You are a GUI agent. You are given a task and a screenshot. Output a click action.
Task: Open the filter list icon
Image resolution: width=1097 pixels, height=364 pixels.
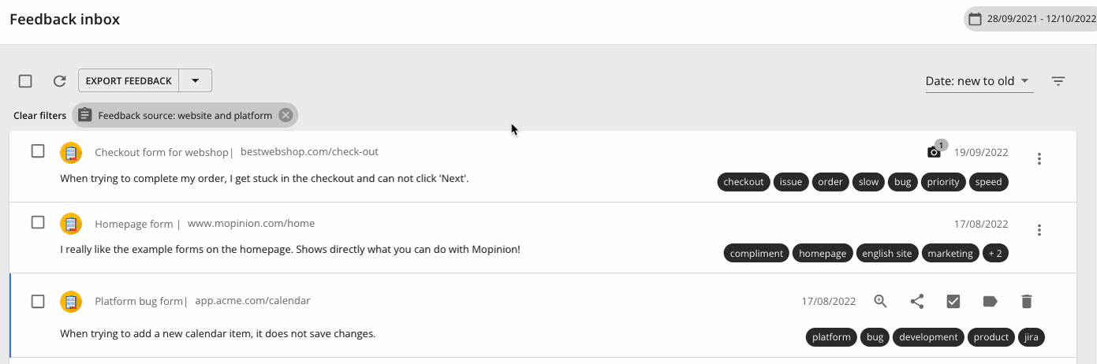coord(1058,81)
